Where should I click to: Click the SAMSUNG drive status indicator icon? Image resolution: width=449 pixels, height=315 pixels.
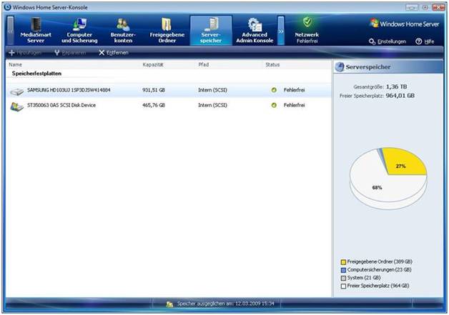(x=274, y=90)
